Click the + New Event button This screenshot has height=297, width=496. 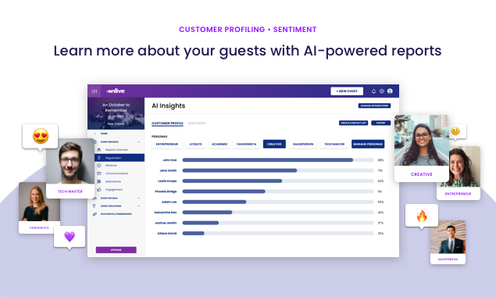coord(347,91)
